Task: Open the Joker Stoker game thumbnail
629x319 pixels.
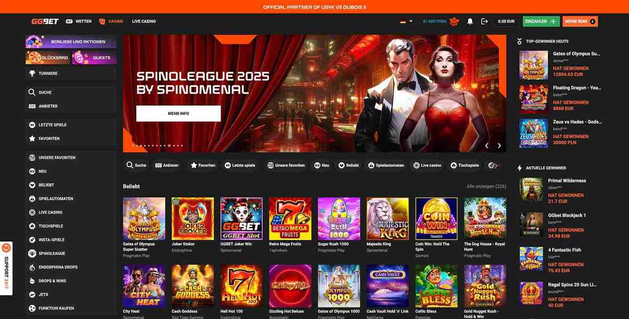Action: click(x=192, y=218)
